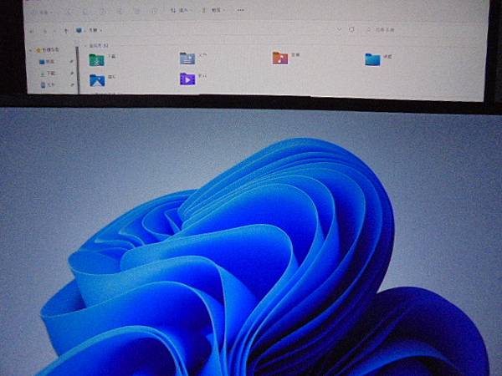The image size is (502, 376).
Task: Click the pin icon beside sidebar Downloads
Action: pyautogui.click(x=72, y=74)
